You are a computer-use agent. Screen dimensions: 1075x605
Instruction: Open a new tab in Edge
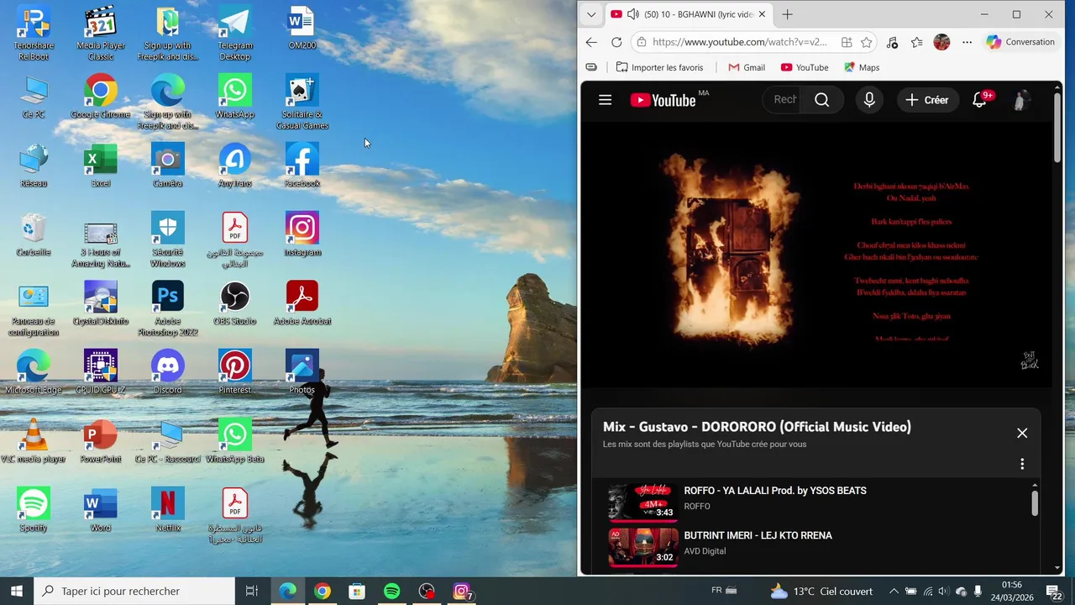pos(787,14)
